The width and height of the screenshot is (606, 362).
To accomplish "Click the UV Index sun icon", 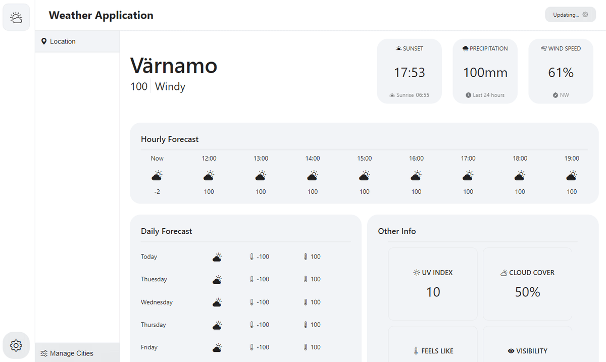I will (x=416, y=273).
